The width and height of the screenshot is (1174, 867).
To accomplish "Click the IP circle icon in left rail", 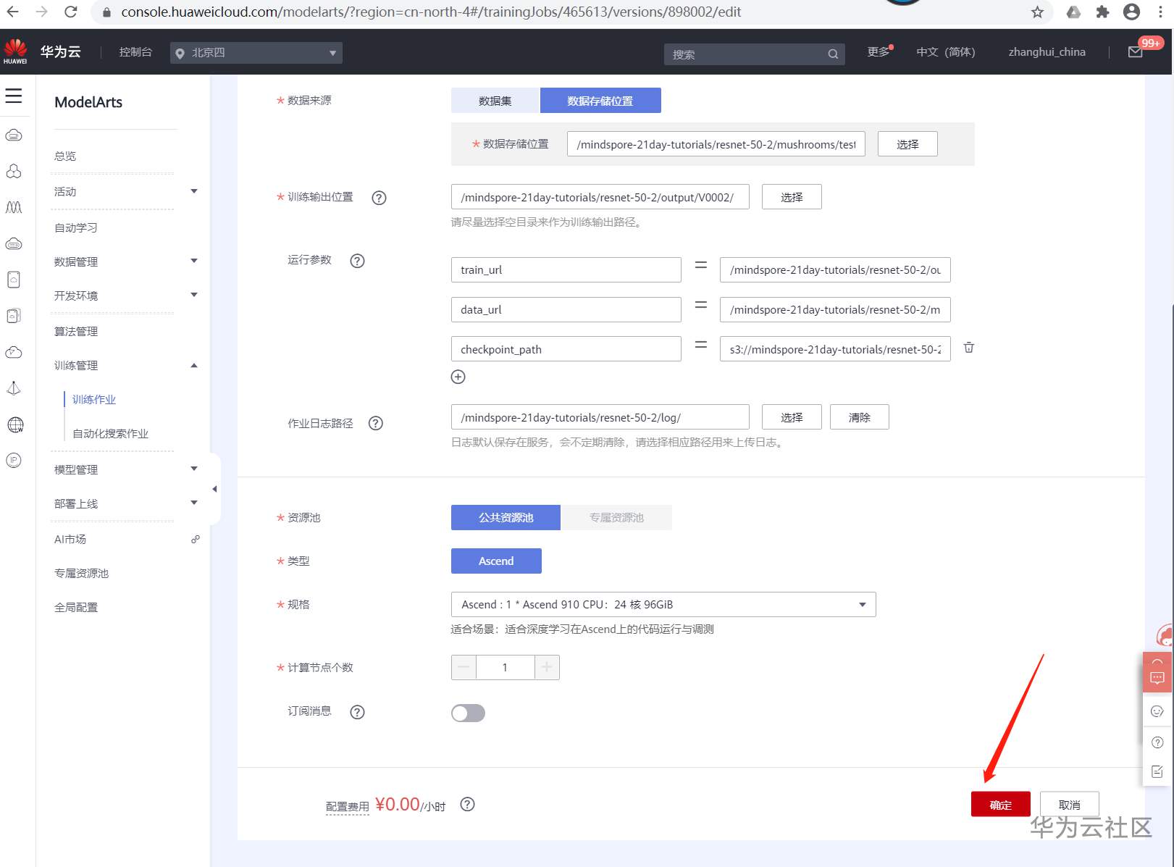I will [x=14, y=460].
